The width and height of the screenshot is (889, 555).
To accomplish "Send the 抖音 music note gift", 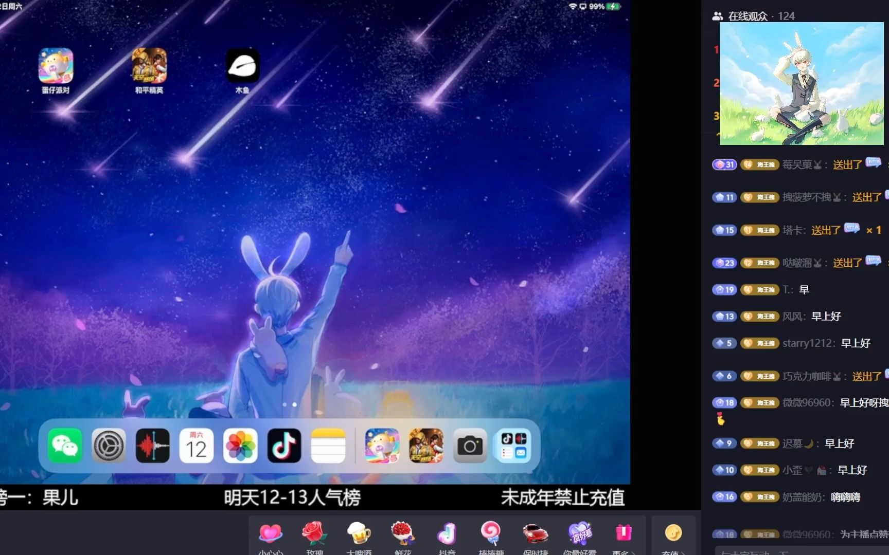I will [x=447, y=534].
